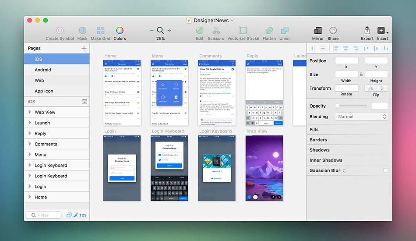Click the Flatten toolbar icon
416x241 pixels.
[269, 31]
